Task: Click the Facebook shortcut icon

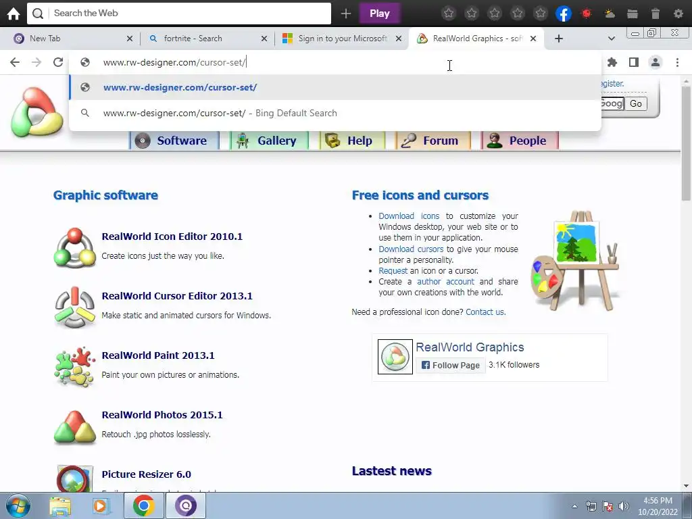Action: 564,14
